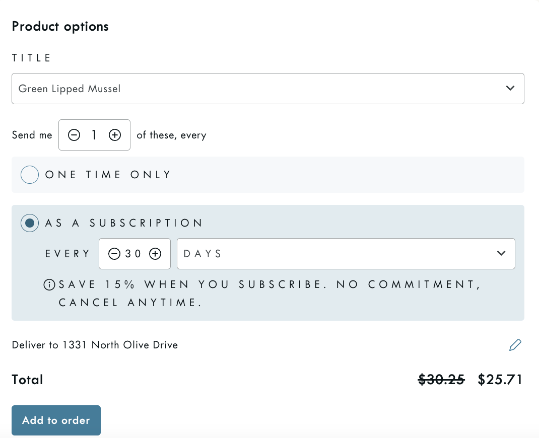Open the Green Lipped Mussel title dropdown
Screen dimensions: 539x438
coord(252,89)
